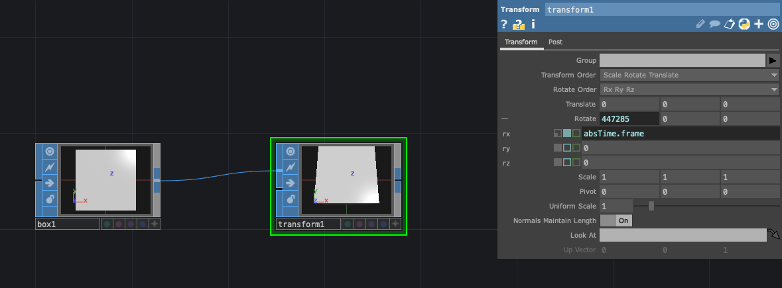Click the pencil icon in parameter header

pyautogui.click(x=700, y=24)
